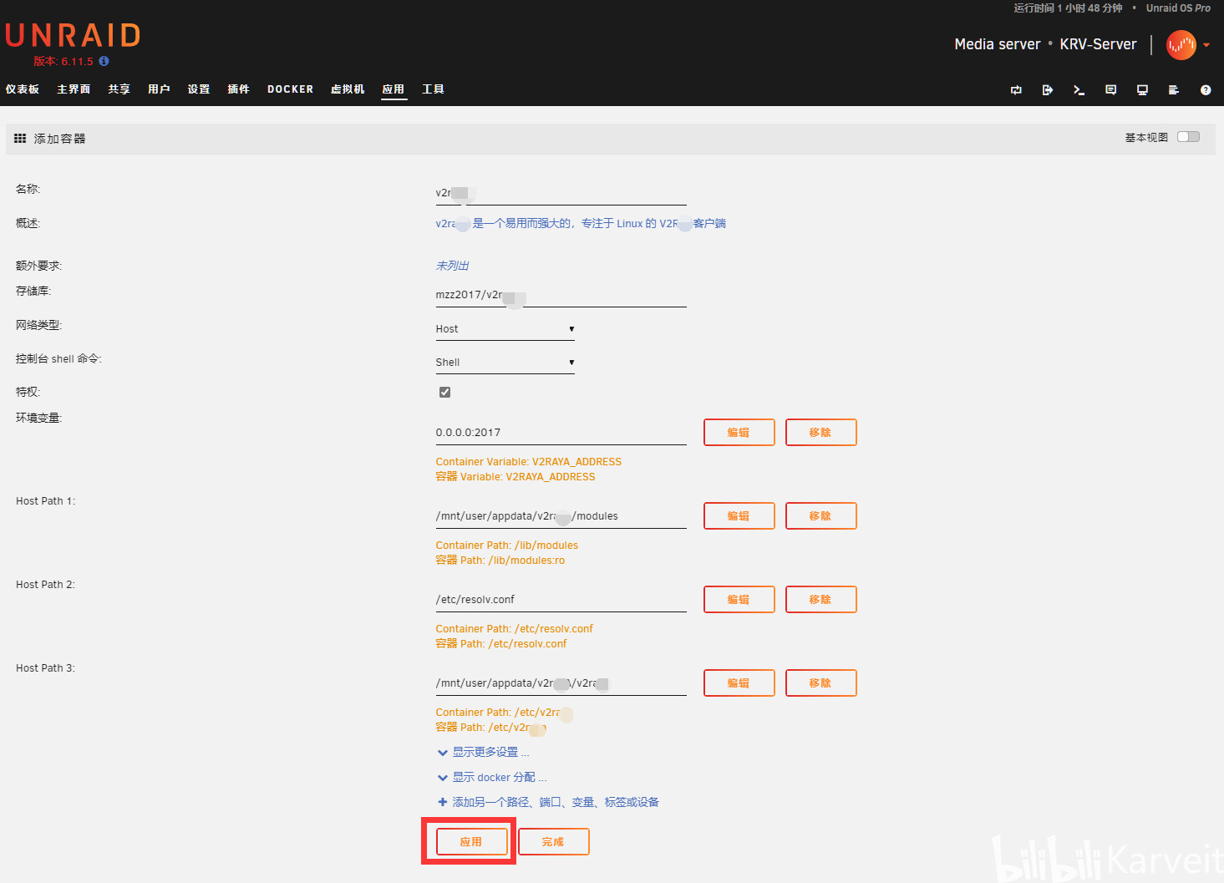The width and height of the screenshot is (1224, 883).
Task: Click 移除 for the environment variable row
Action: tap(820, 433)
